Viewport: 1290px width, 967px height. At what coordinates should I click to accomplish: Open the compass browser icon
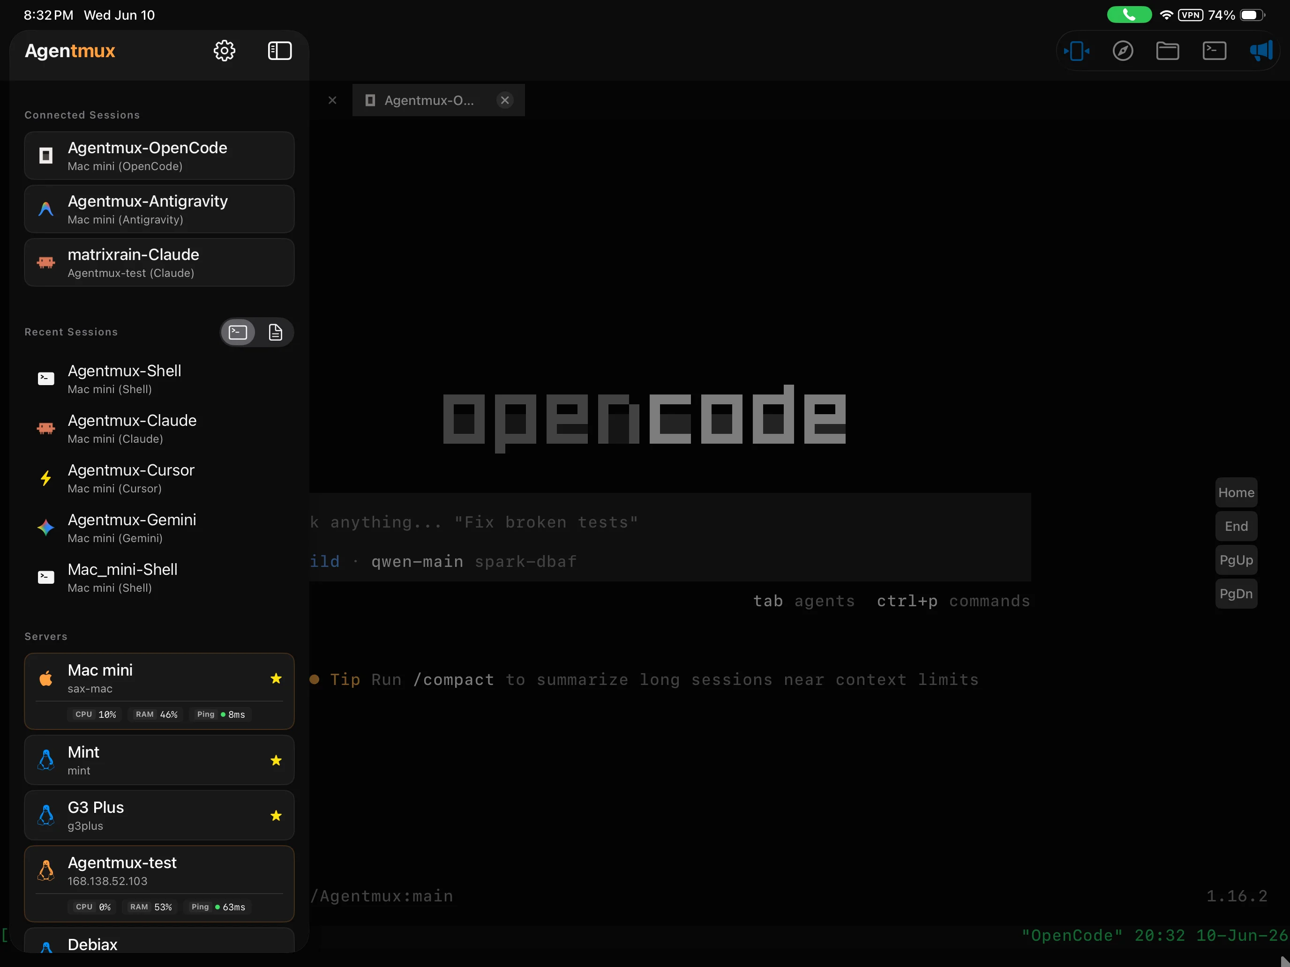(x=1123, y=51)
